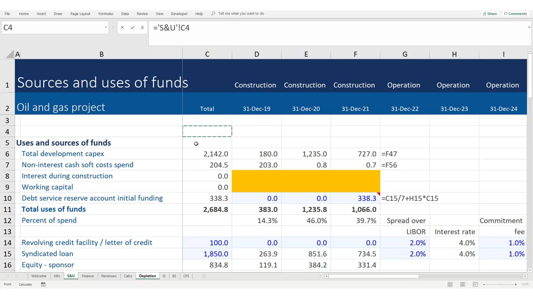Confirm formula with the checkmark icon
The height and width of the screenshot is (300, 533).
(132, 28)
